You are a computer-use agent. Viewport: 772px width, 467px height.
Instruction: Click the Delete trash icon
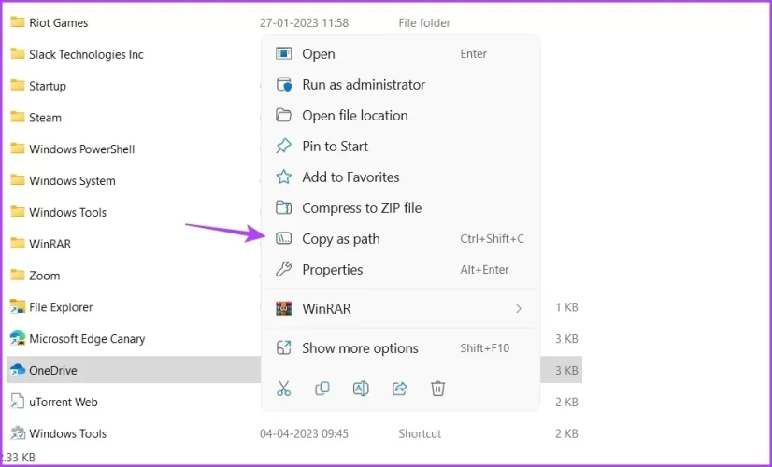point(437,389)
